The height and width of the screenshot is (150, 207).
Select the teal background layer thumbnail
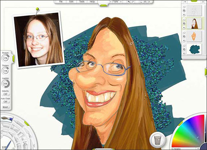[194, 49]
